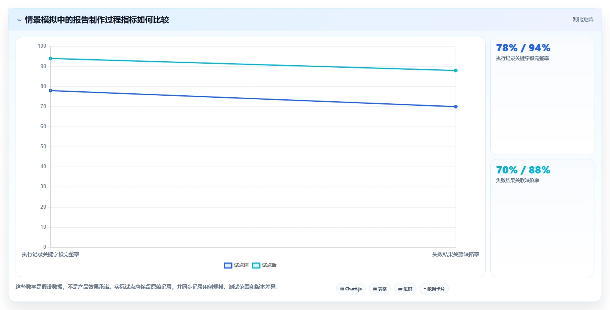Viewport: 610px width, 310px height.
Task: Select the Chart.js chip
Action: 351,289
